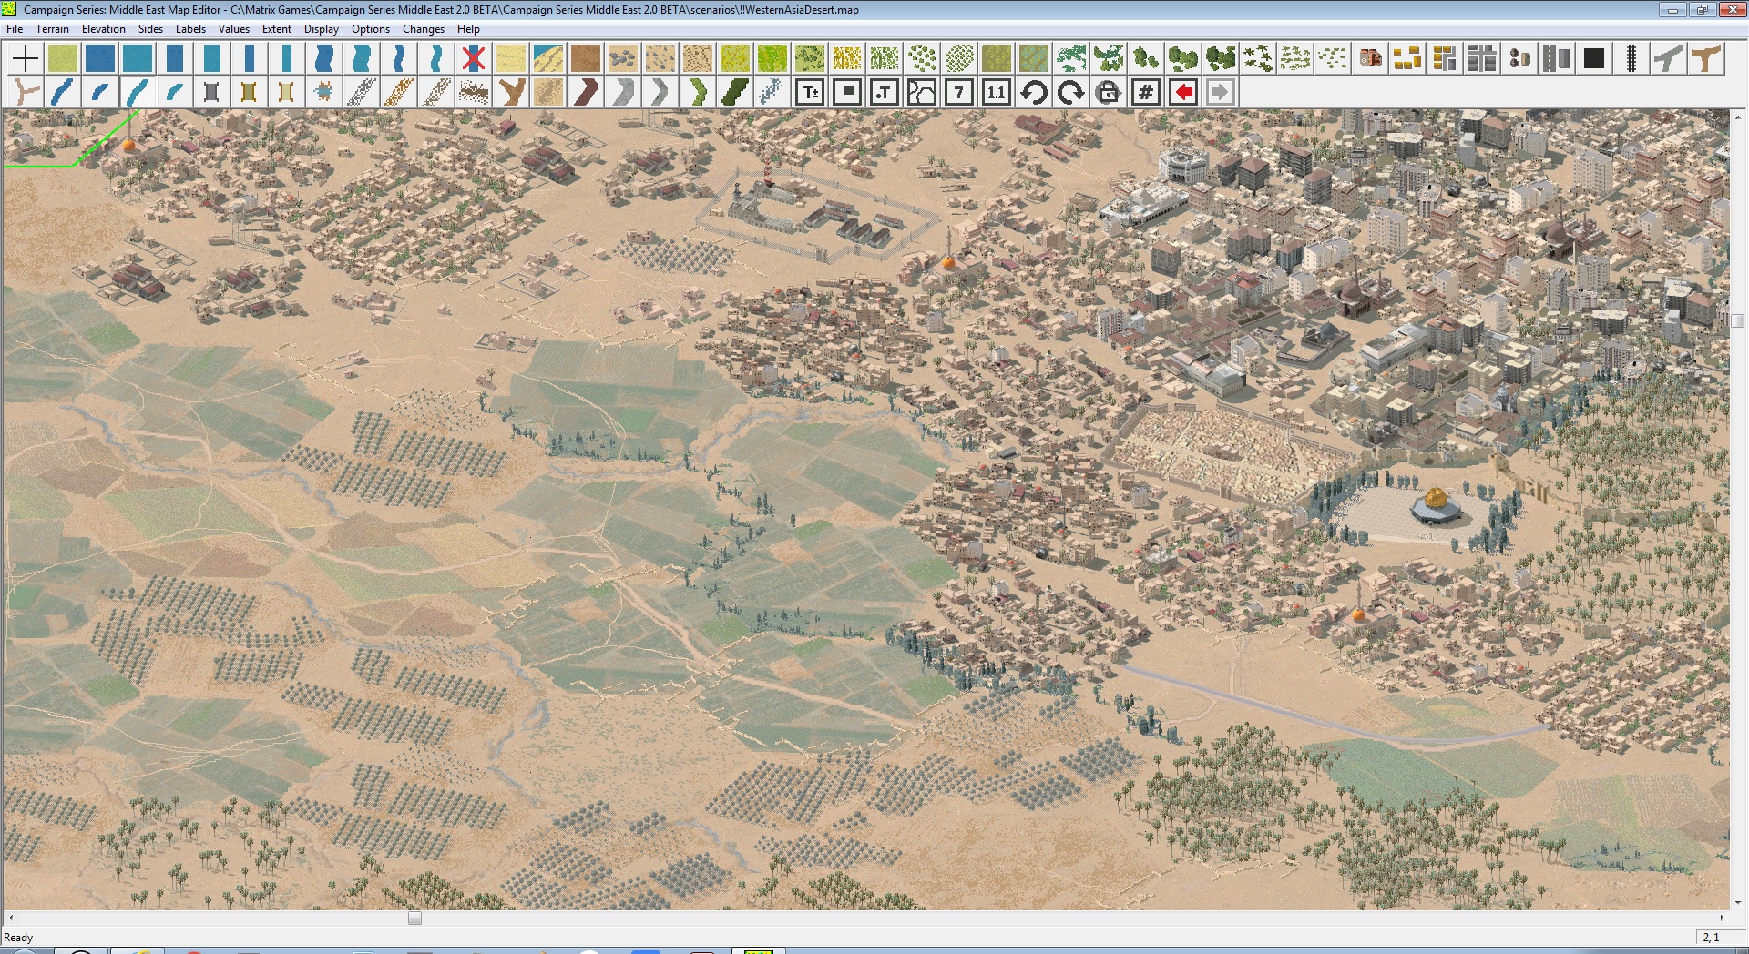Select the dense dark green forest tile
Image resolution: width=1749 pixels, height=954 pixels.
(x=1220, y=58)
